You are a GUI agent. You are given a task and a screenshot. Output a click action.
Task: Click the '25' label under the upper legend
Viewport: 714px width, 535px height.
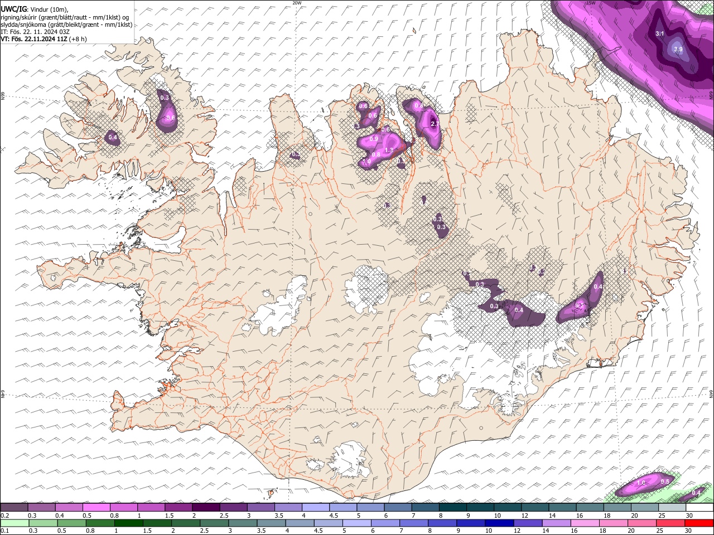[x=662, y=515]
